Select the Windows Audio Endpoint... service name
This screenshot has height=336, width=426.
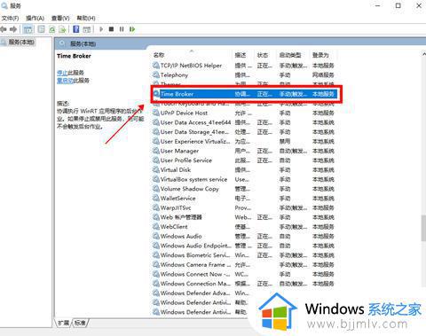pyautogui.click(x=195, y=246)
